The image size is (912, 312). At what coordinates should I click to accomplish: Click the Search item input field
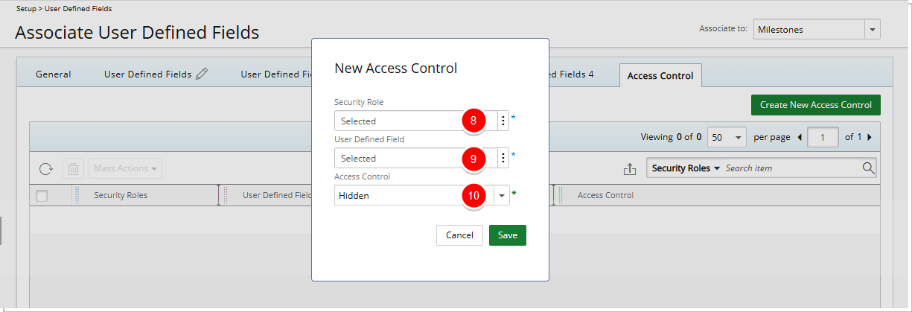791,168
